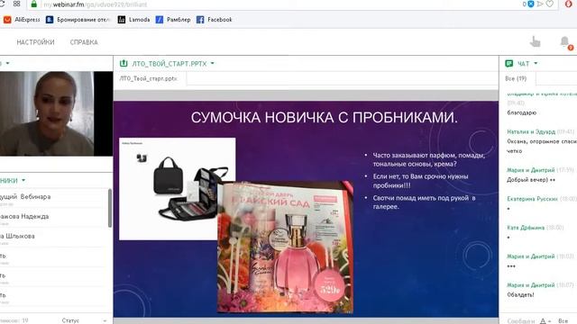Screen dimensions: 577x324
Task: Click the Booking 'B' bookmark icon
Action: coord(50,20)
